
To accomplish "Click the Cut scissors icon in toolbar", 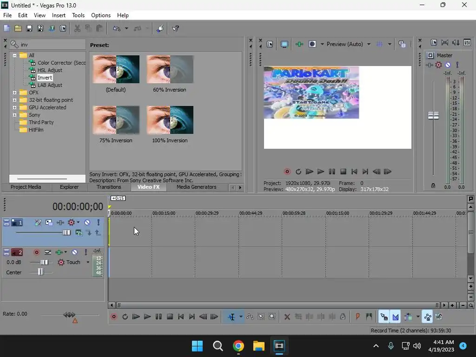I will (x=78, y=28).
